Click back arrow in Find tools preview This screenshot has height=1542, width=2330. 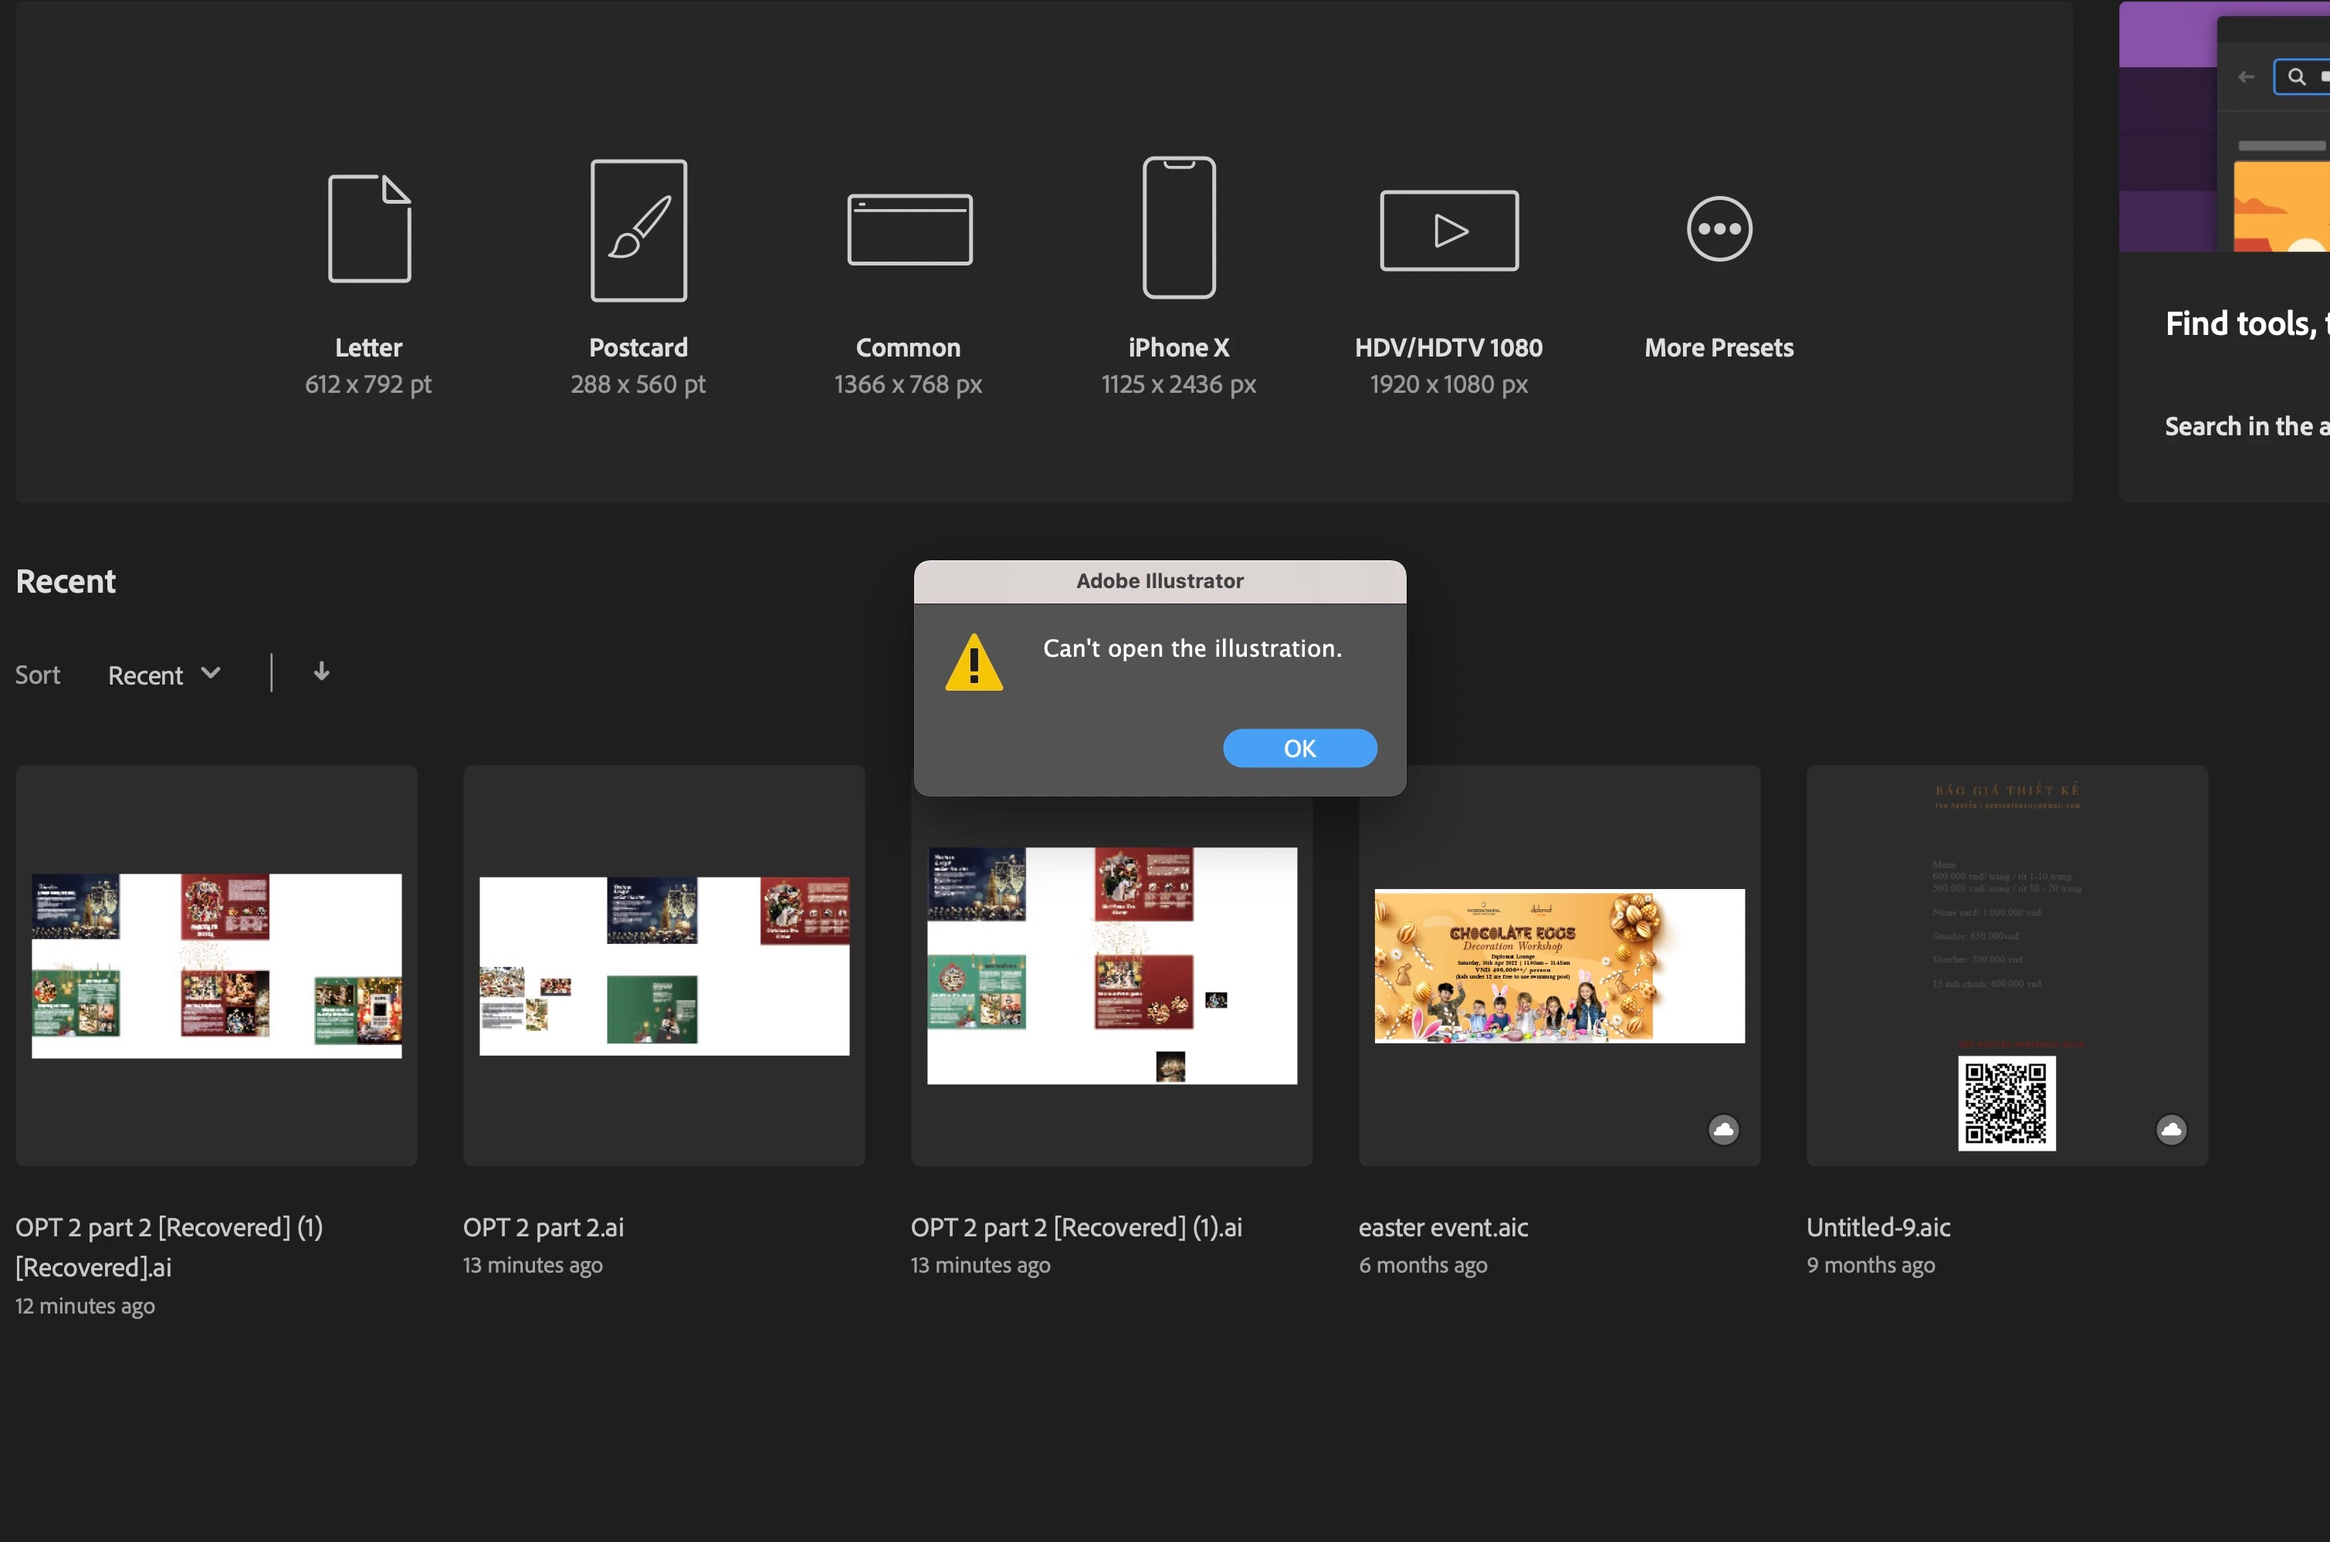click(2245, 76)
